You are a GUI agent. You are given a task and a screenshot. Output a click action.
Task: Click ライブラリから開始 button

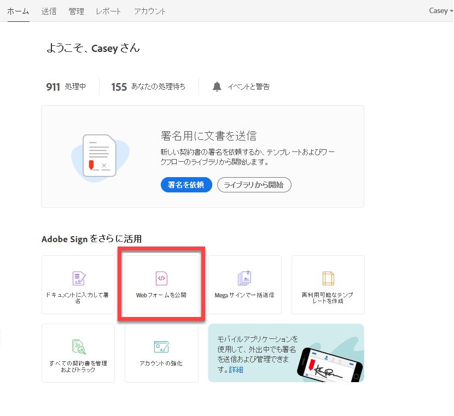[254, 185]
